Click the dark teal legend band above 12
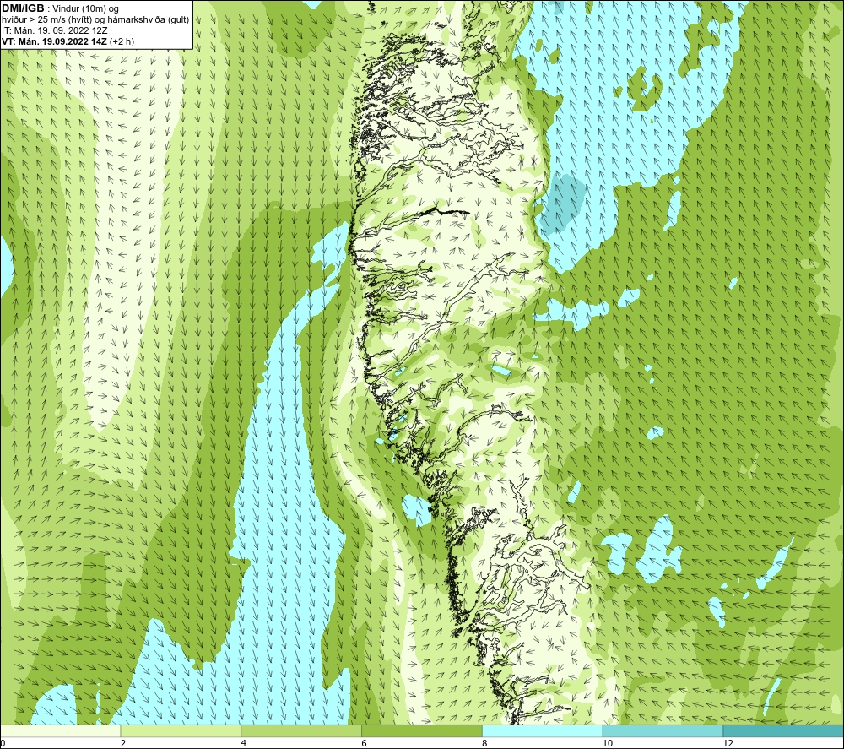Image resolution: width=844 pixels, height=749 pixels. (784, 730)
